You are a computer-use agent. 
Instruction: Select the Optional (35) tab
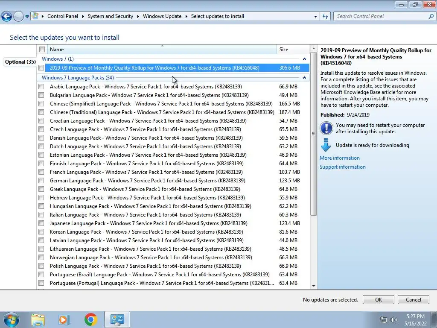(x=20, y=61)
